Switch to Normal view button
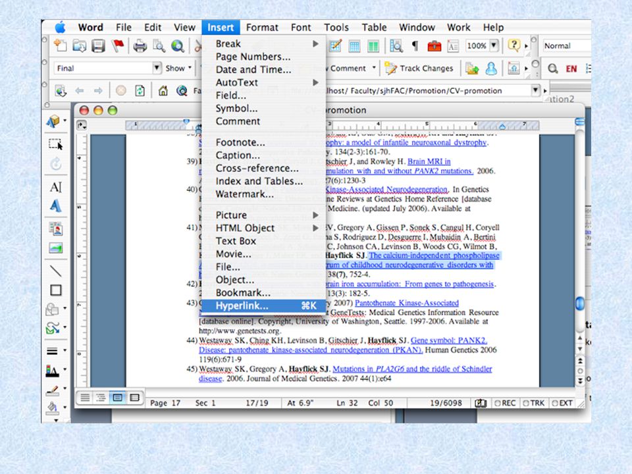632x474 pixels. coord(85,398)
